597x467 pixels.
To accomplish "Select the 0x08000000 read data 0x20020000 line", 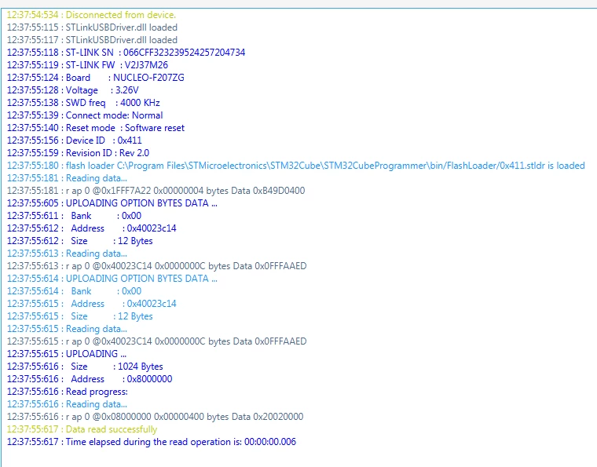I will tap(155, 417).
